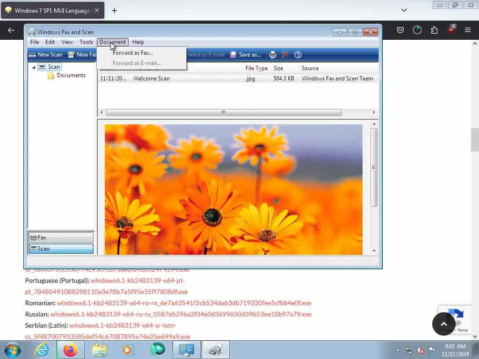Viewport: 479px width, 359px height.
Task: Click the browser back arrow
Action: (11, 30)
